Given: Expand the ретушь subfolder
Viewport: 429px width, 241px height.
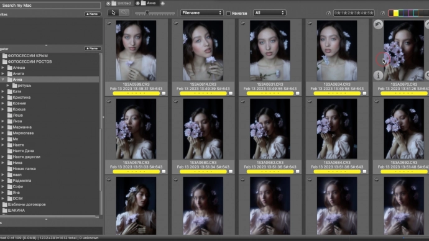Looking at the screenshot, I should point(8,86).
